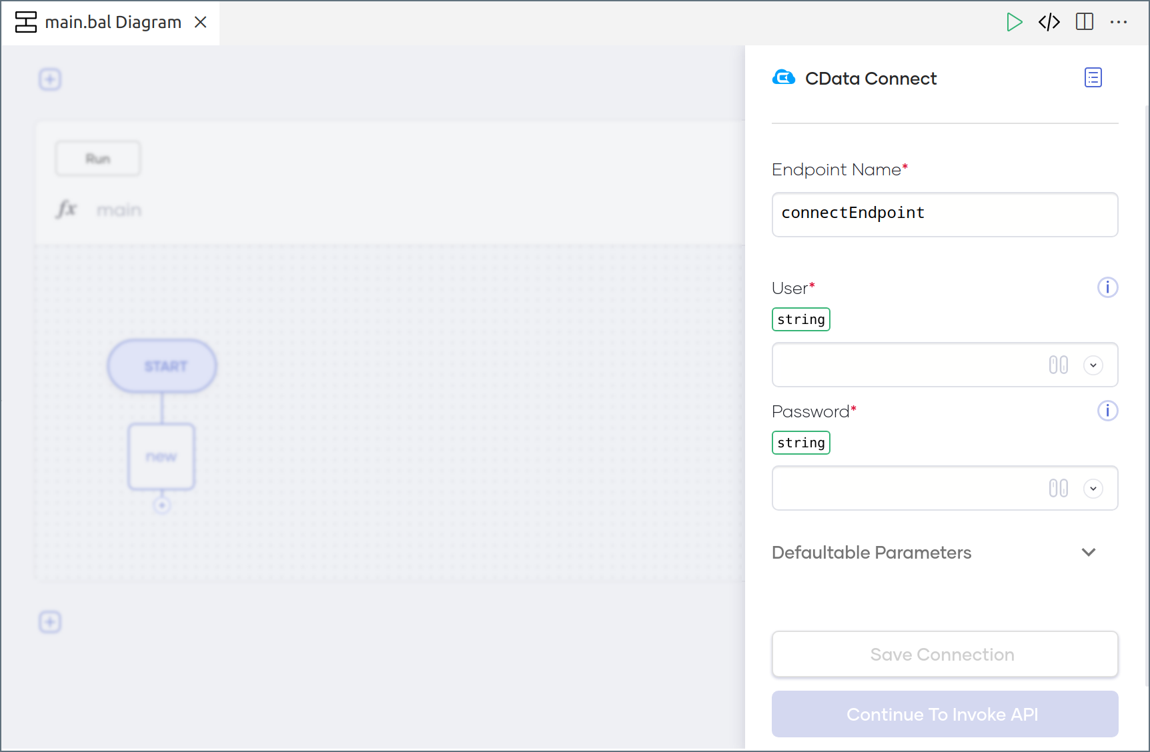
Task: Click the Password value input field
Action: tap(945, 488)
